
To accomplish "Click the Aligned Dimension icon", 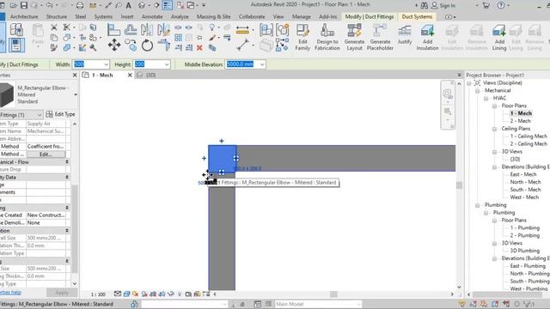I will coord(242,30).
